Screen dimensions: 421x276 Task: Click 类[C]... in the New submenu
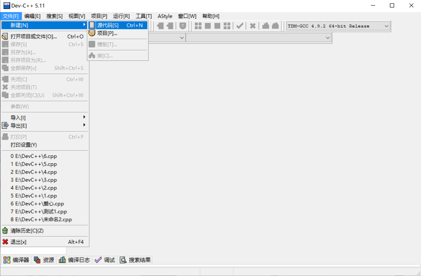(118, 56)
